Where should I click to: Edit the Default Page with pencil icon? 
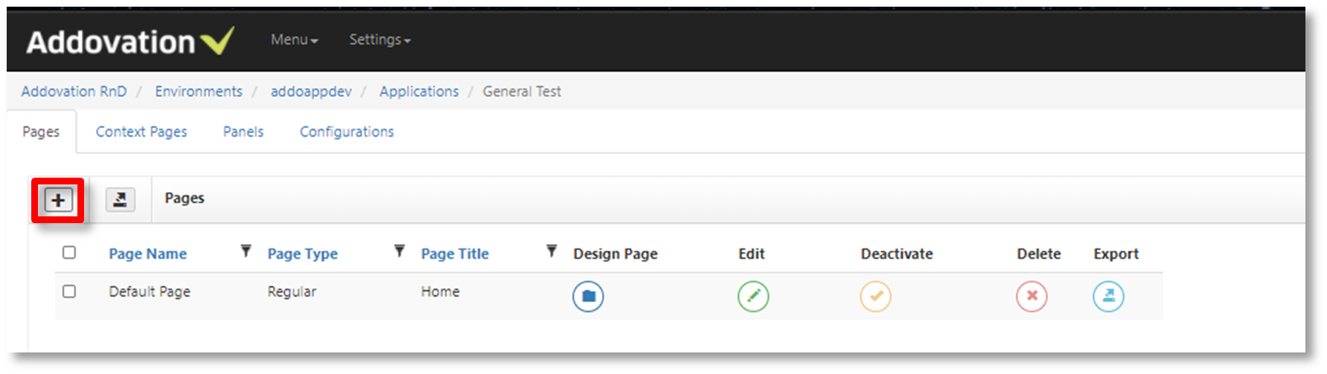click(x=753, y=296)
